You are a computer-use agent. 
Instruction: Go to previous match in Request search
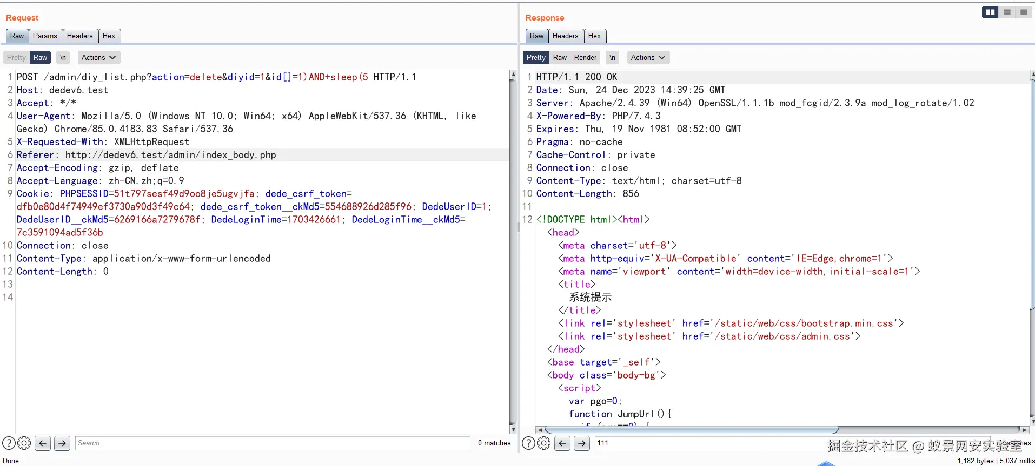[x=43, y=443]
